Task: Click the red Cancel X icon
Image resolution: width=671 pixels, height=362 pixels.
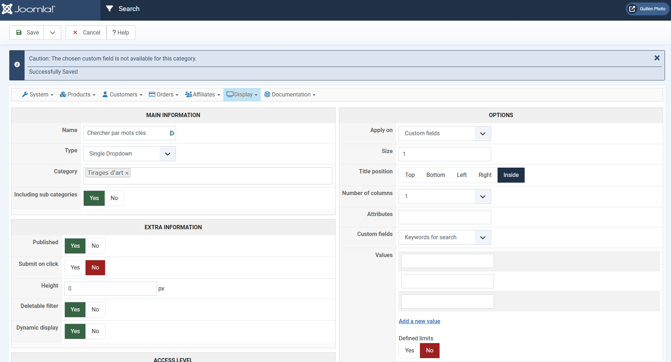Action: pyautogui.click(x=75, y=32)
